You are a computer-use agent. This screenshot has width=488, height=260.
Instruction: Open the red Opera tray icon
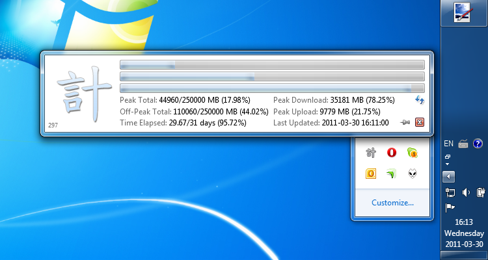392,153
